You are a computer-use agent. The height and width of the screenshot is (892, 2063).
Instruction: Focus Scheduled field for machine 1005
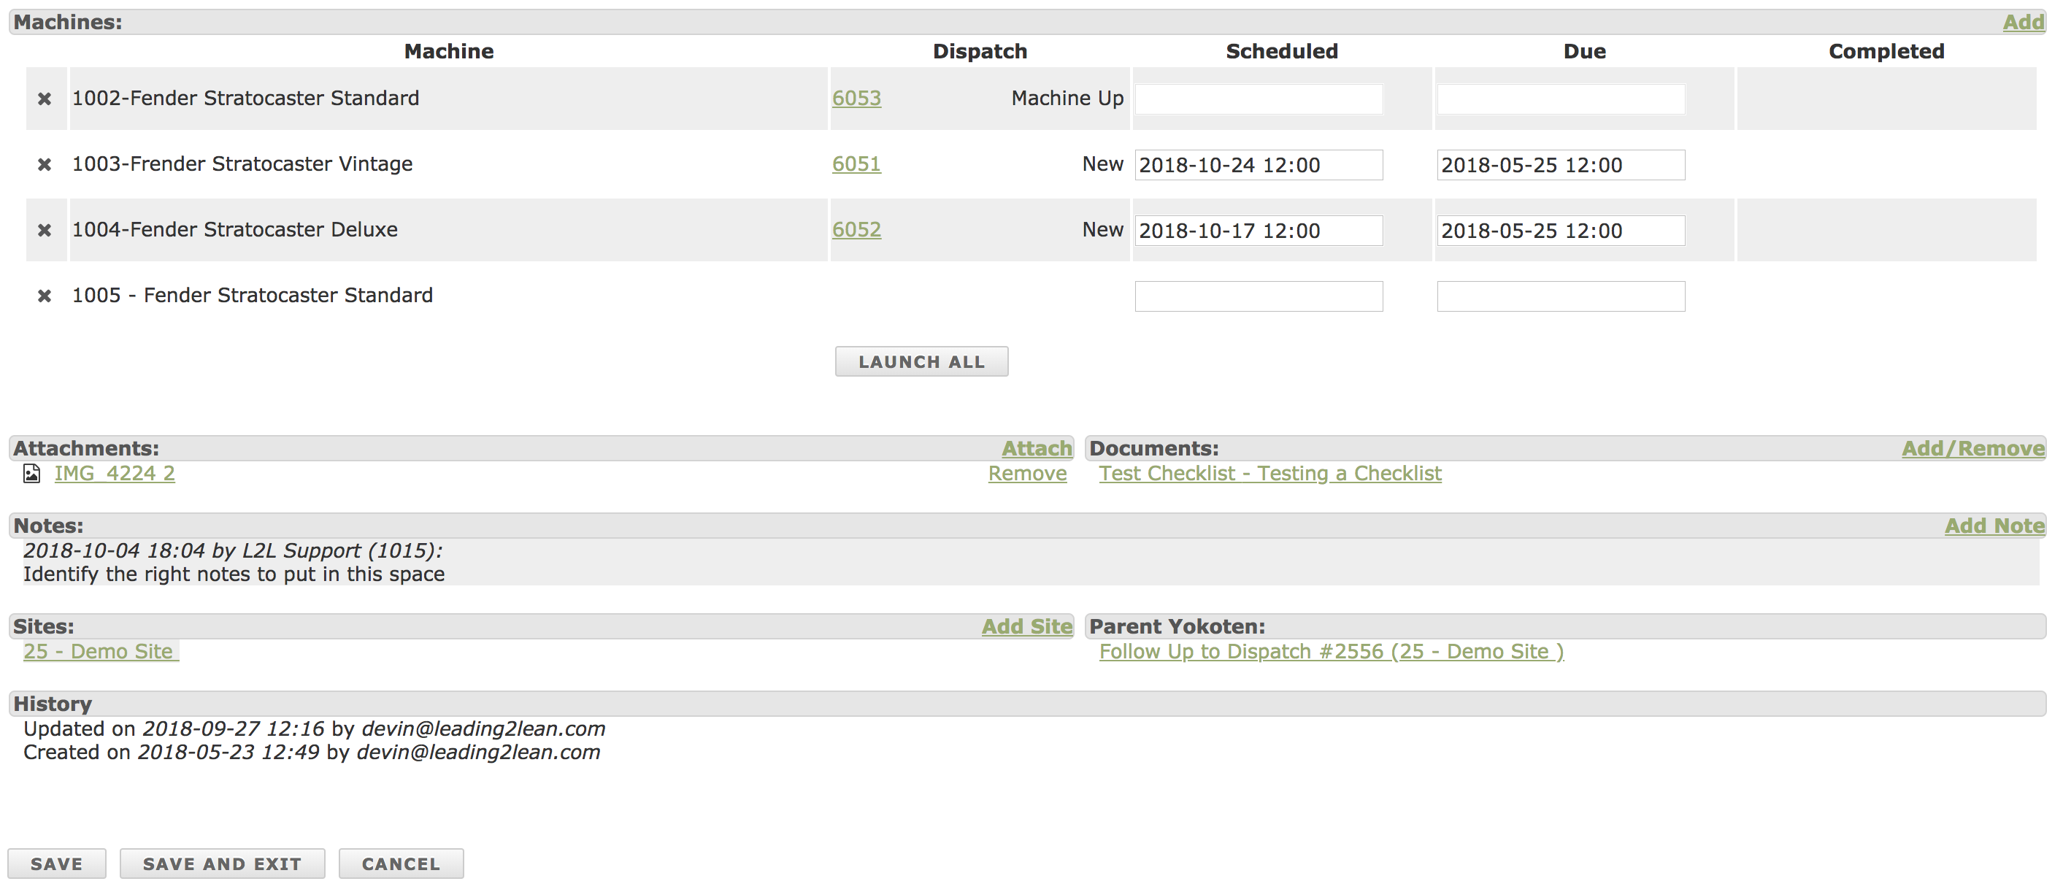point(1258,296)
